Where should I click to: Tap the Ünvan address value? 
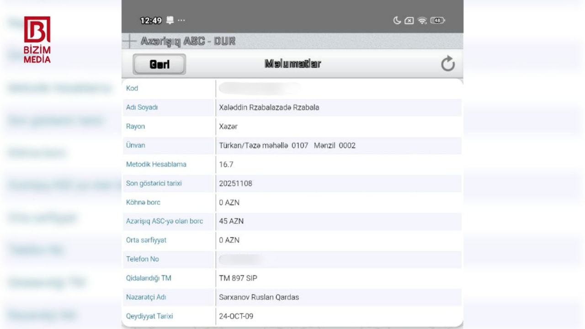[287, 146]
